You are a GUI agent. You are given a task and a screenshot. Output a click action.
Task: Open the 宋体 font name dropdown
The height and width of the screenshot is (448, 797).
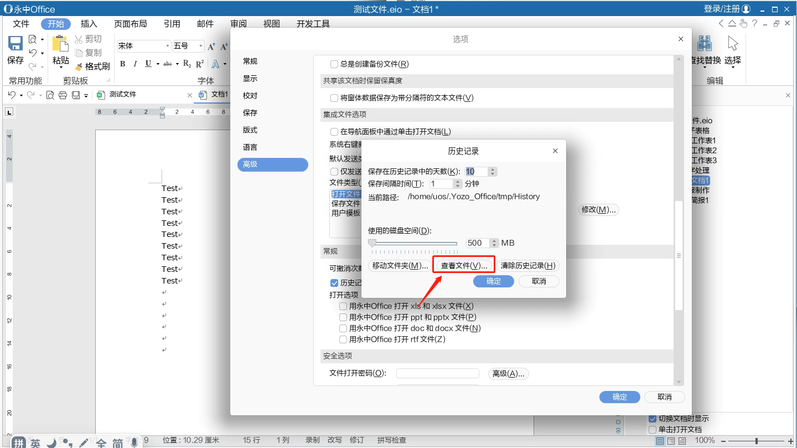point(168,47)
